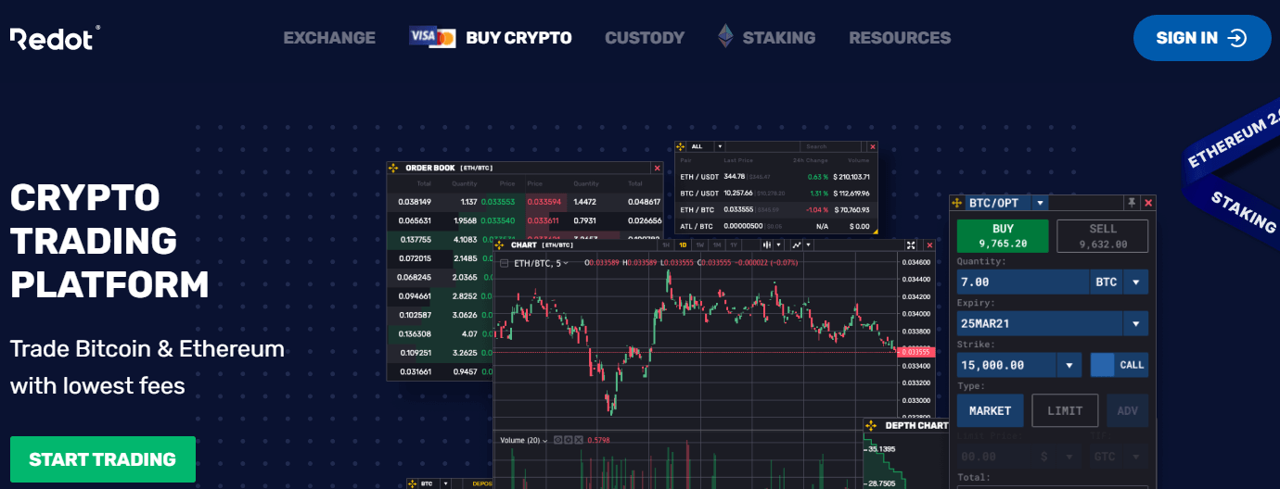
Task: Select the ETH / USDT market row
Action: (775, 177)
